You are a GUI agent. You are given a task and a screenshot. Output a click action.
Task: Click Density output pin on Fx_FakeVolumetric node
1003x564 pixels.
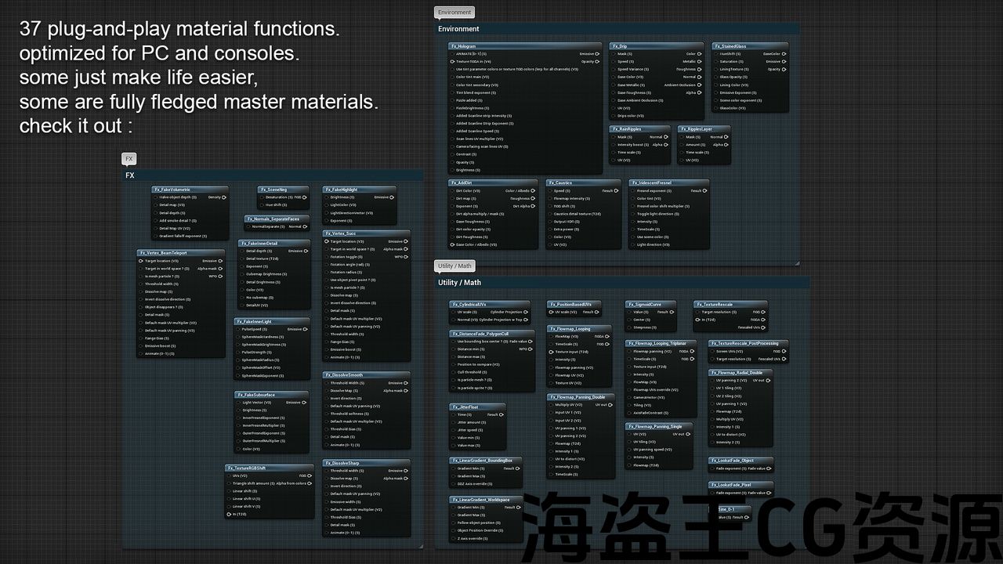225,197
